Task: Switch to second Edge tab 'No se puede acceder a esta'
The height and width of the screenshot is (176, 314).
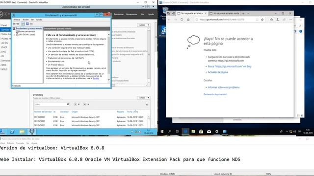Action: [224, 13]
